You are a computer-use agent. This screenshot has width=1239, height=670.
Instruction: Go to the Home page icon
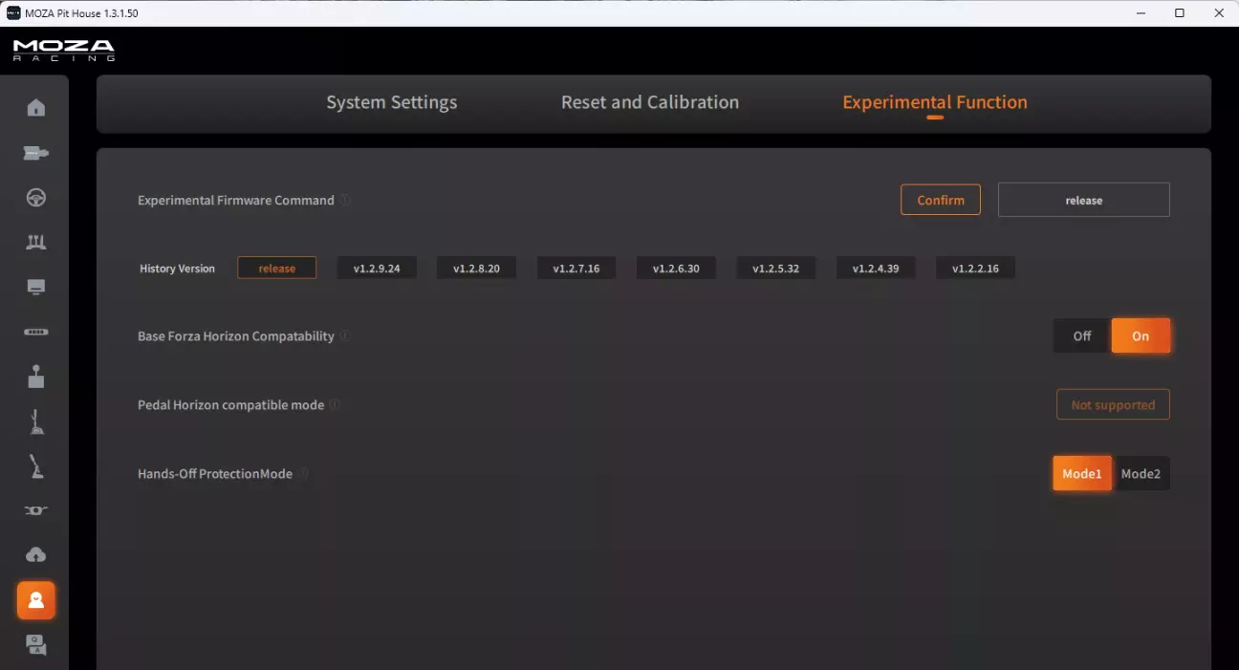tap(36, 107)
